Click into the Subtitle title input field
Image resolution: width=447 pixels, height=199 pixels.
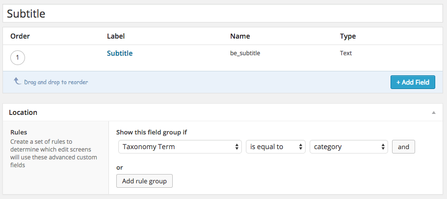(x=222, y=13)
